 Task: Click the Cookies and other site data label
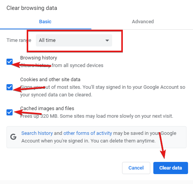50,80
